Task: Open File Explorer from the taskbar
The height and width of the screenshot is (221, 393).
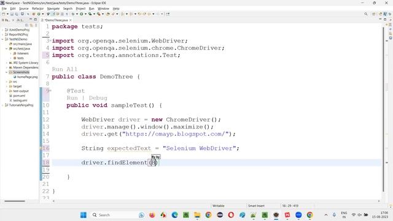Action: [197, 215]
